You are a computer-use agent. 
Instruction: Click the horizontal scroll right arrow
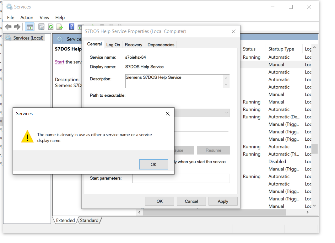(307, 212)
